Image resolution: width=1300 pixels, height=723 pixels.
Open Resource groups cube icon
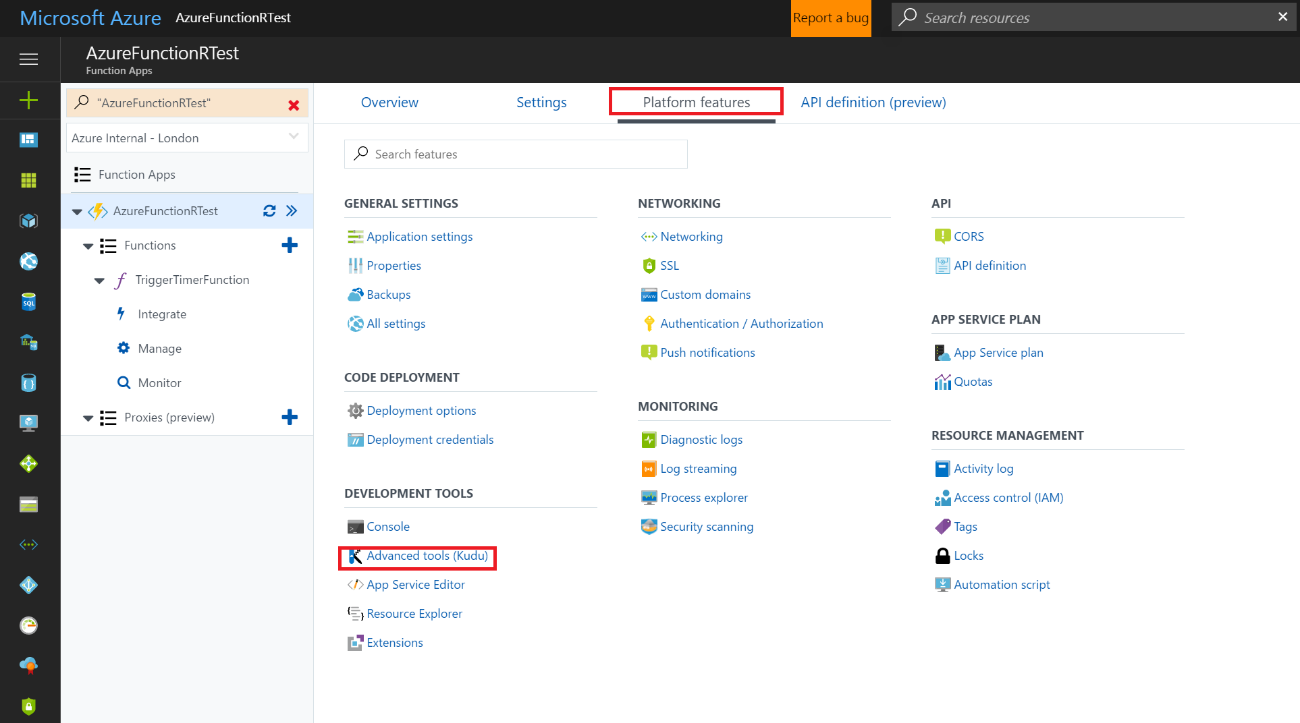coord(28,221)
